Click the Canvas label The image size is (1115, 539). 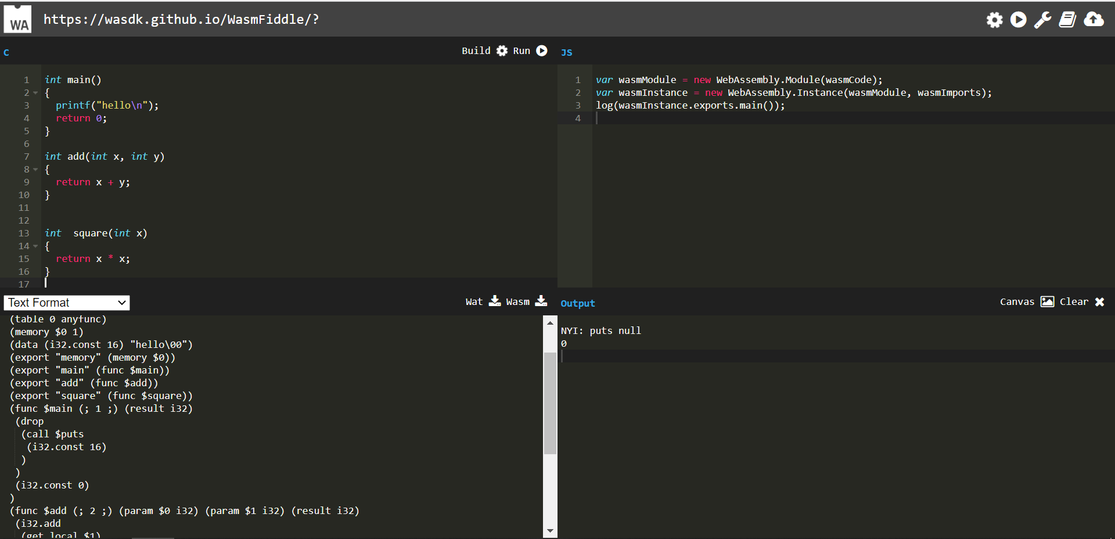click(1017, 301)
